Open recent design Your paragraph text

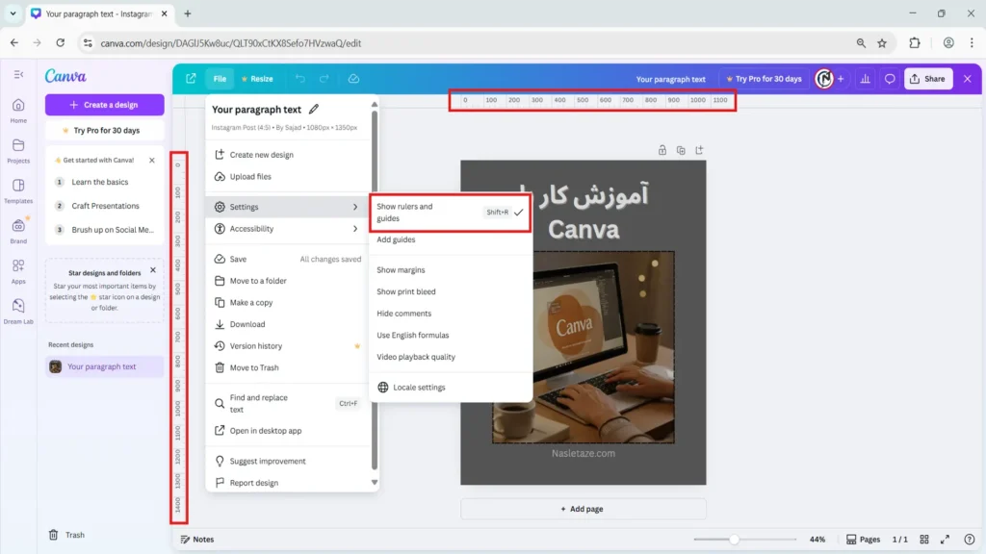[104, 366]
